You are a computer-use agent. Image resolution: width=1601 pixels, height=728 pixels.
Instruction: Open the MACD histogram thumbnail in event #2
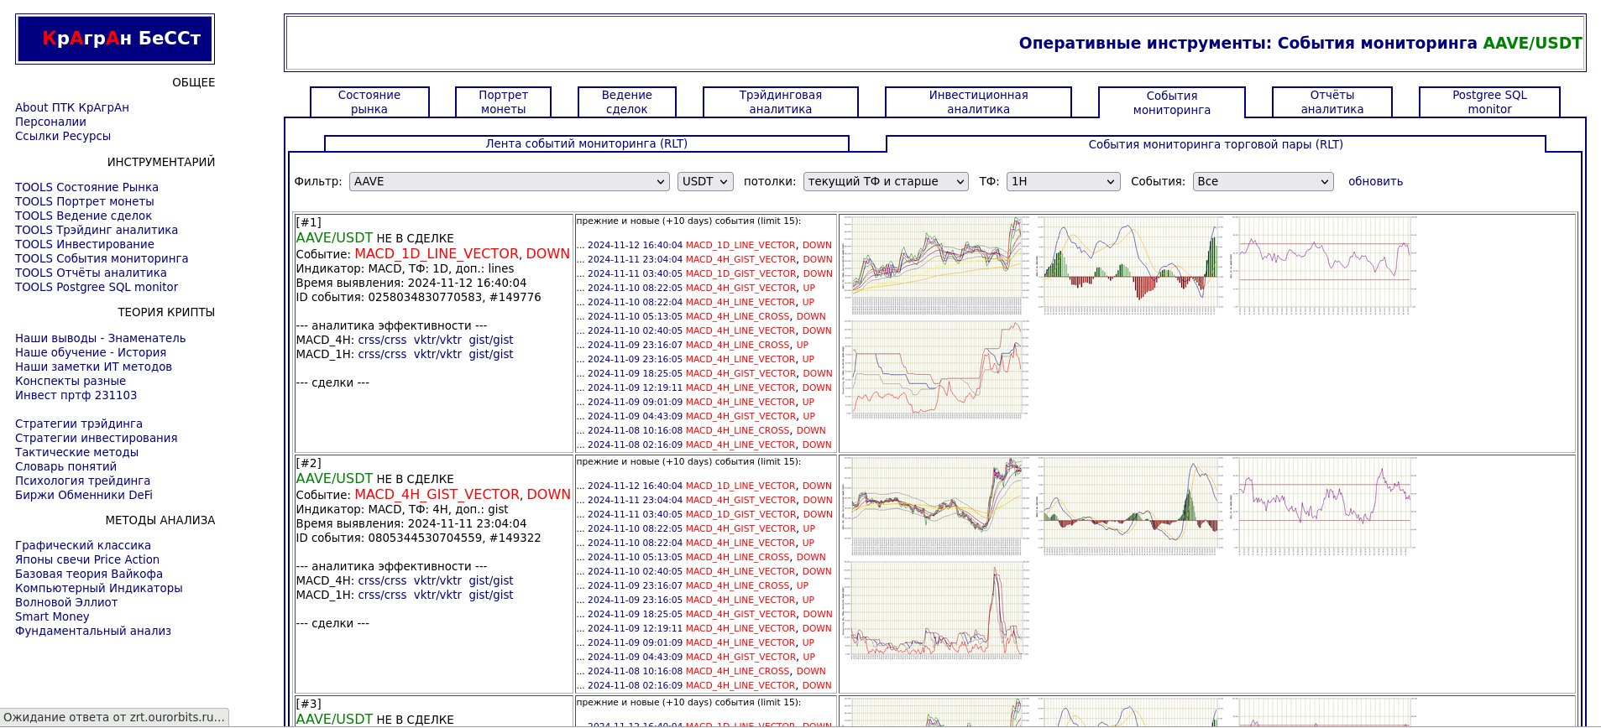[1130, 505]
